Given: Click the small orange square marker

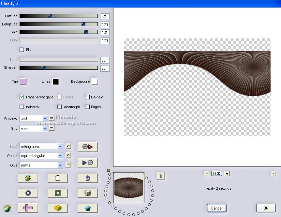Looking at the screenshot, I should pos(109,170).
